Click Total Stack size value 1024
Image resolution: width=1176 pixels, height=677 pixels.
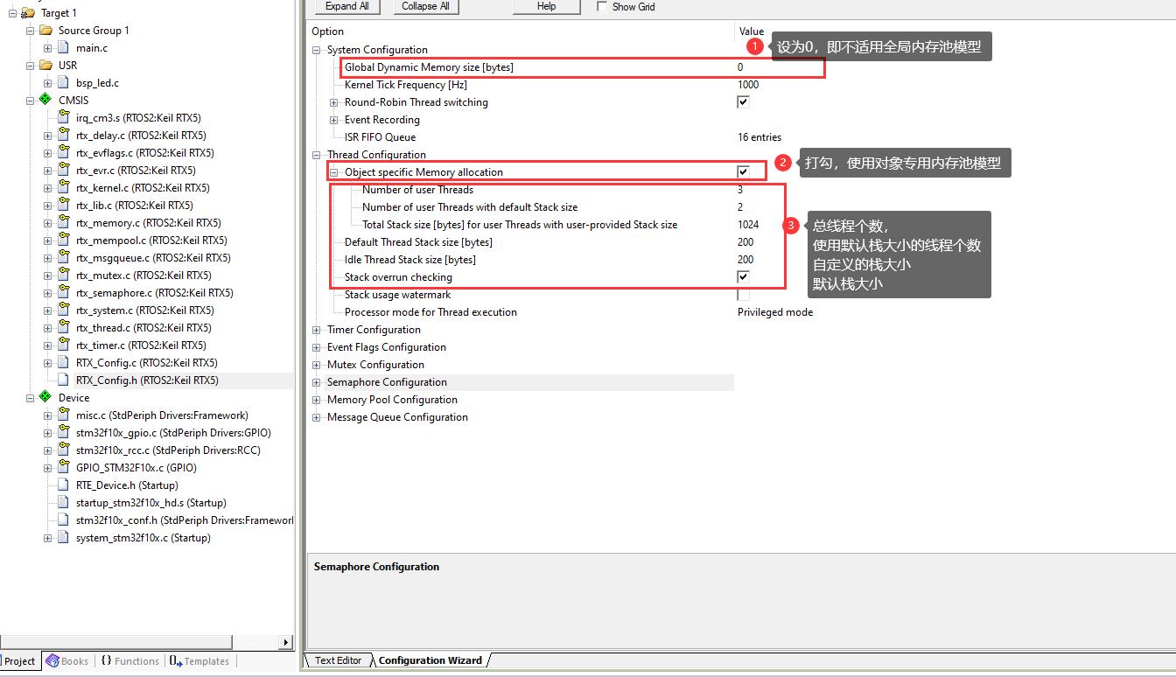(x=748, y=225)
